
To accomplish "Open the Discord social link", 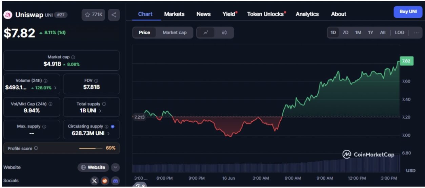I will 116,181.
